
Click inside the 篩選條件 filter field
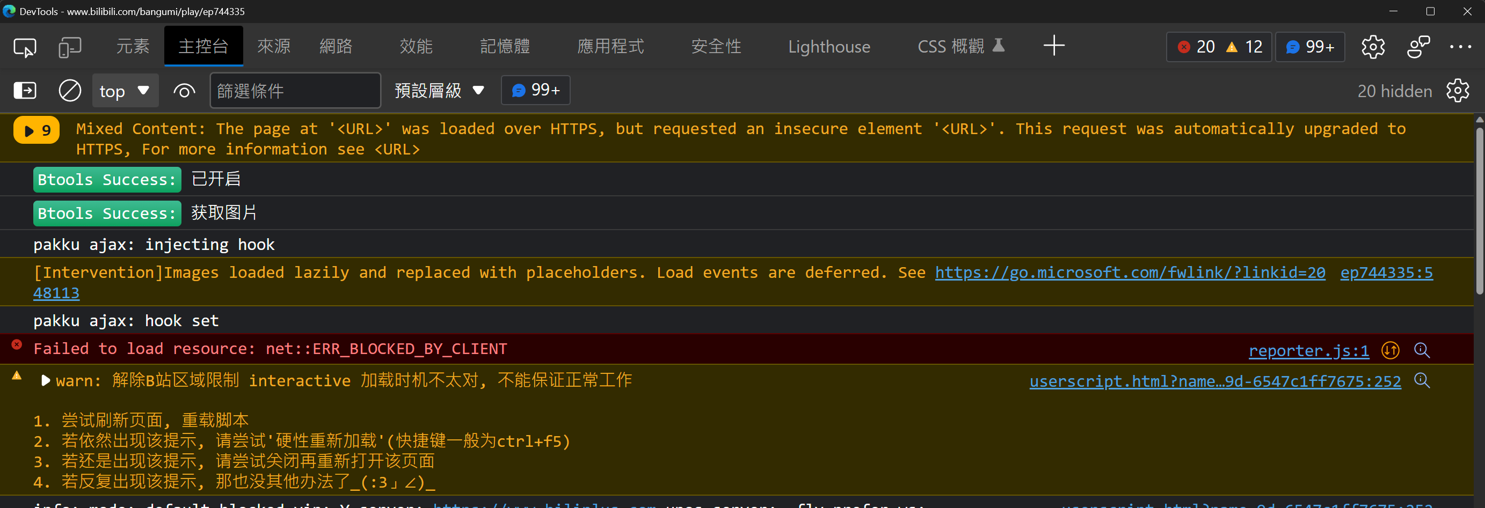295,91
